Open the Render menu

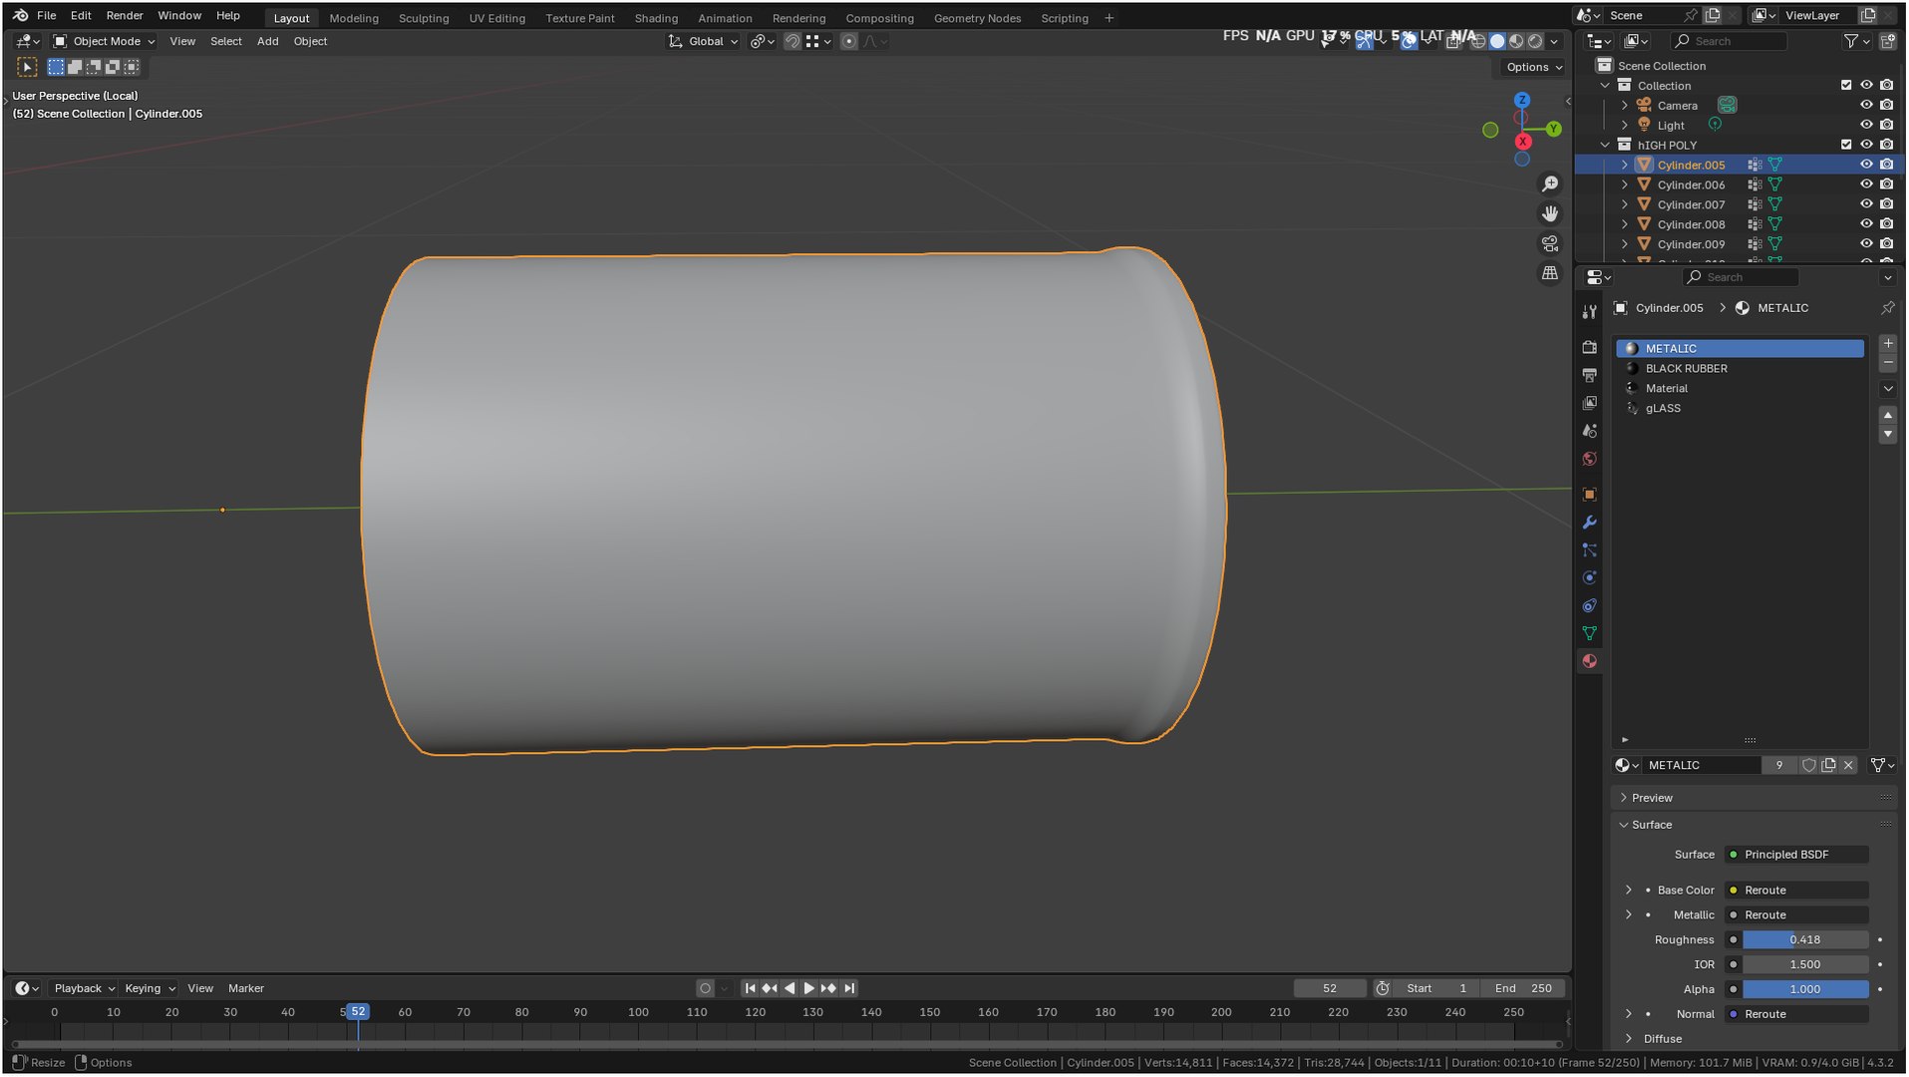125,15
